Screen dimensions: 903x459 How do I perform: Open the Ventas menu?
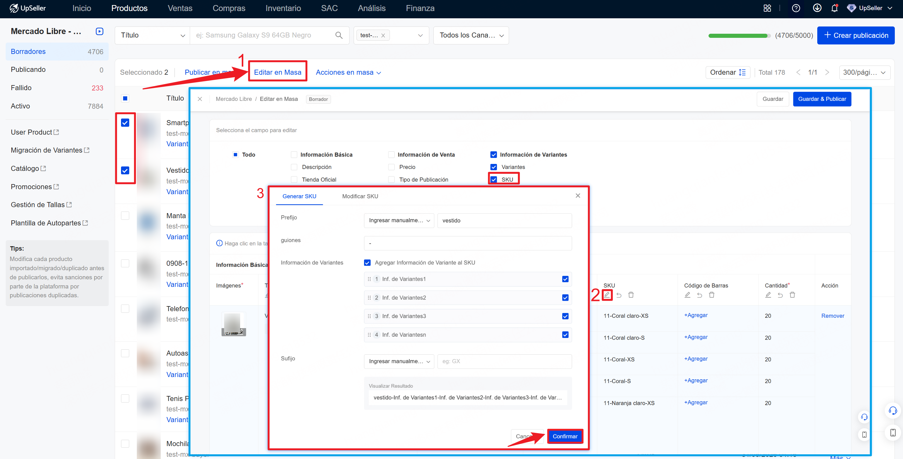click(x=180, y=8)
